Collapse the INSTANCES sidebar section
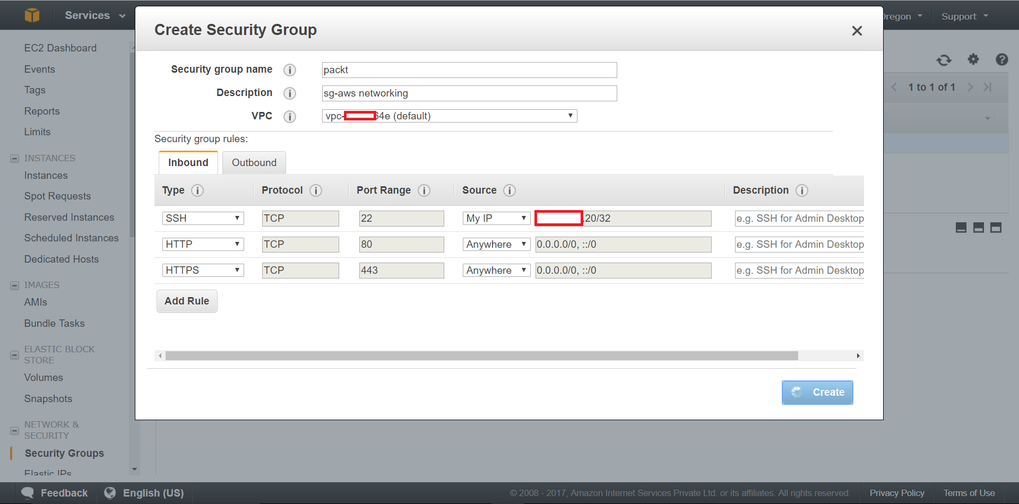Image resolution: width=1019 pixels, height=504 pixels. point(15,158)
